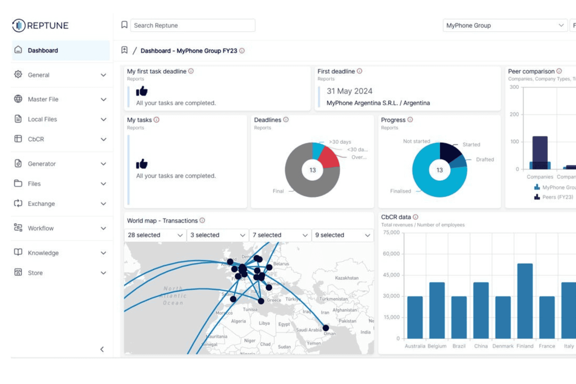Click info icon beside World map - Transactions

(x=202, y=220)
